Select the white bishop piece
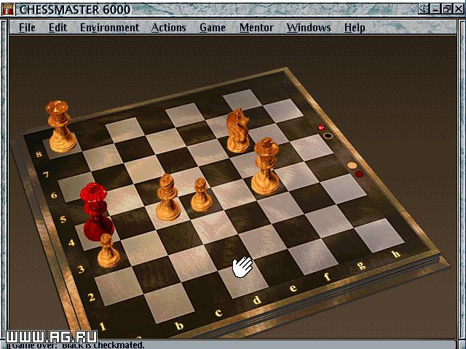Image resolution: width=466 pixels, height=349 pixels. tap(168, 197)
